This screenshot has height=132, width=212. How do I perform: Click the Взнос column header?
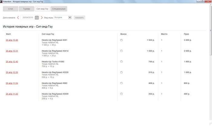coord(124,34)
